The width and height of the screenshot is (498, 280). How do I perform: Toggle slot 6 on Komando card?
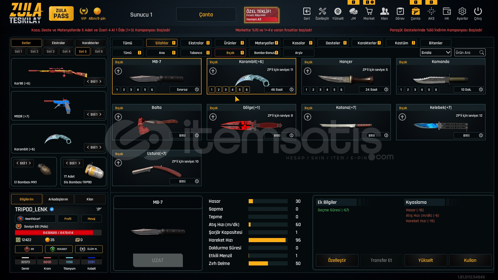pyautogui.click(x=436, y=89)
